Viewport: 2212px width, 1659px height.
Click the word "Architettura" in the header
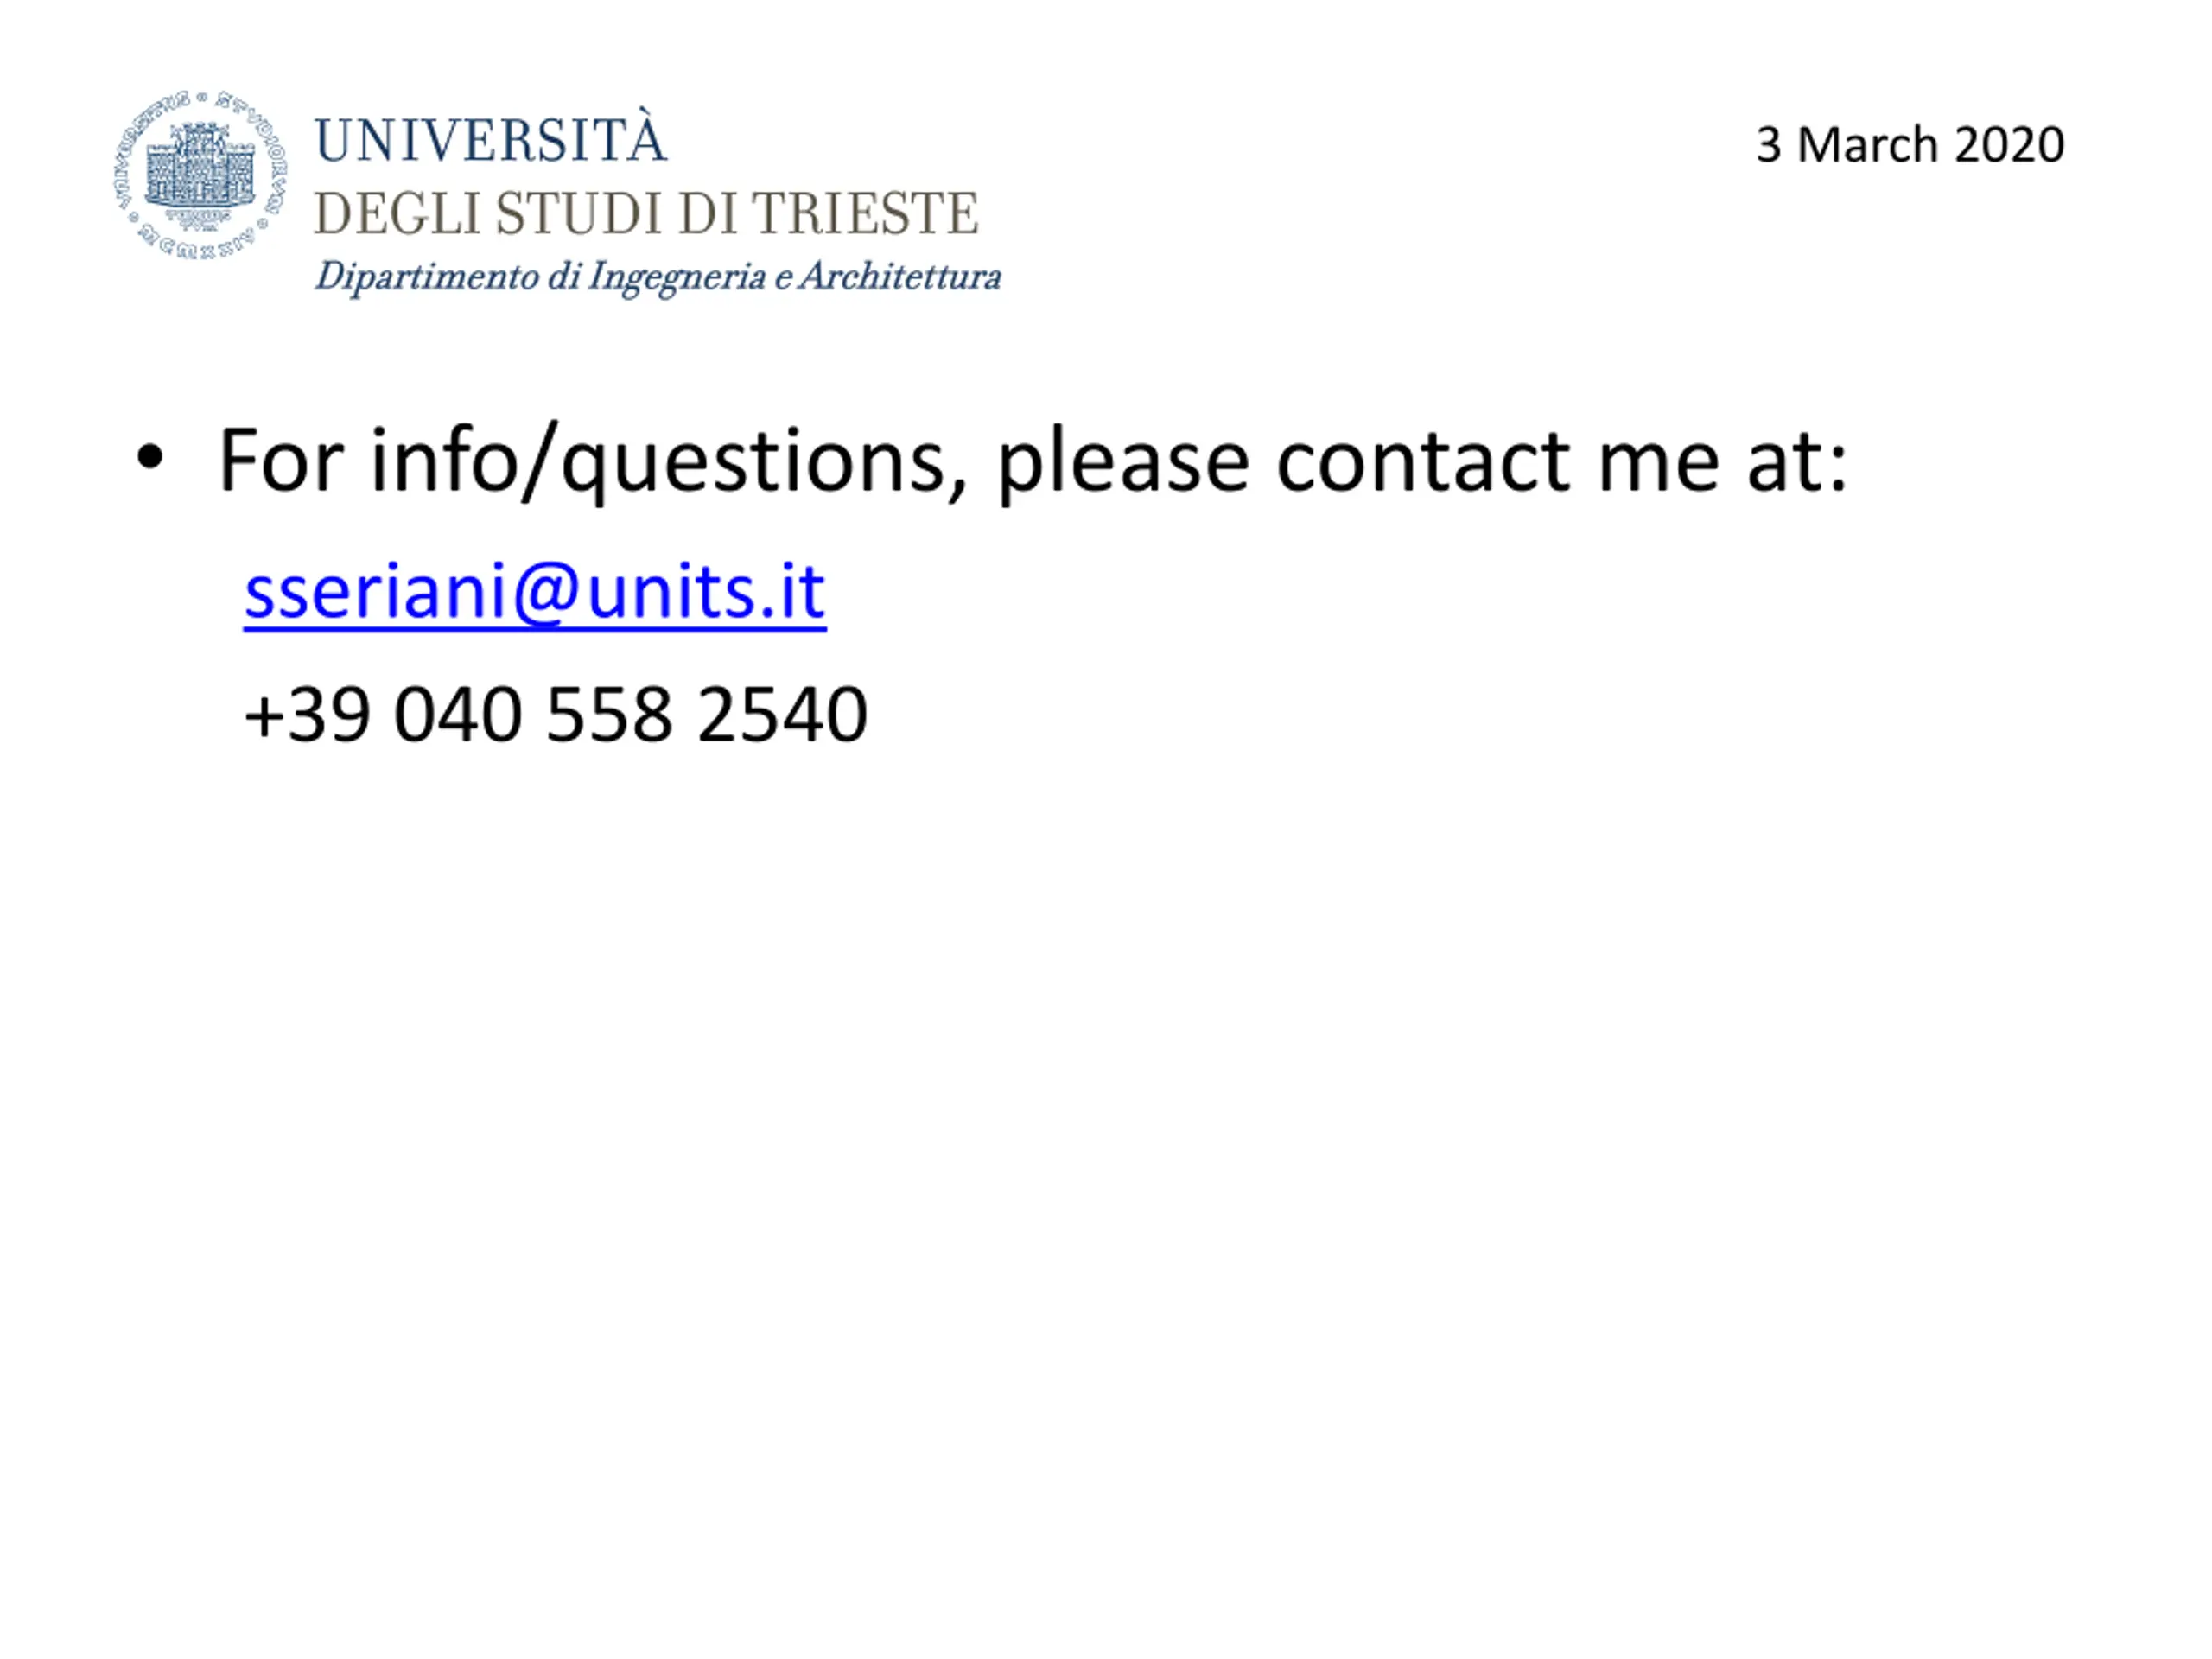900,275
